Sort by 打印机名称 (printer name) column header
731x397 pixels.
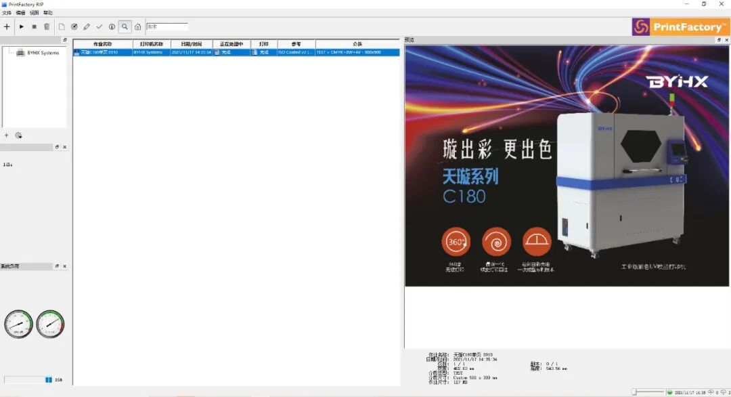(x=152, y=44)
